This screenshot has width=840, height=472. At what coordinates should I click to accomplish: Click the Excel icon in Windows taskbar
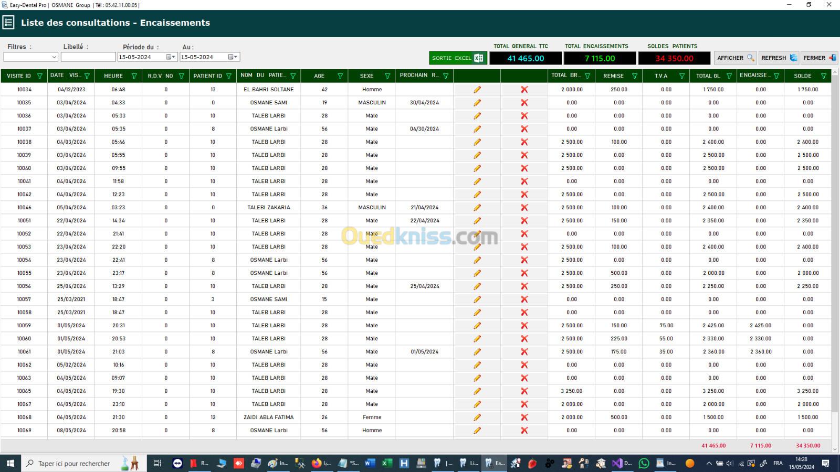click(x=387, y=463)
